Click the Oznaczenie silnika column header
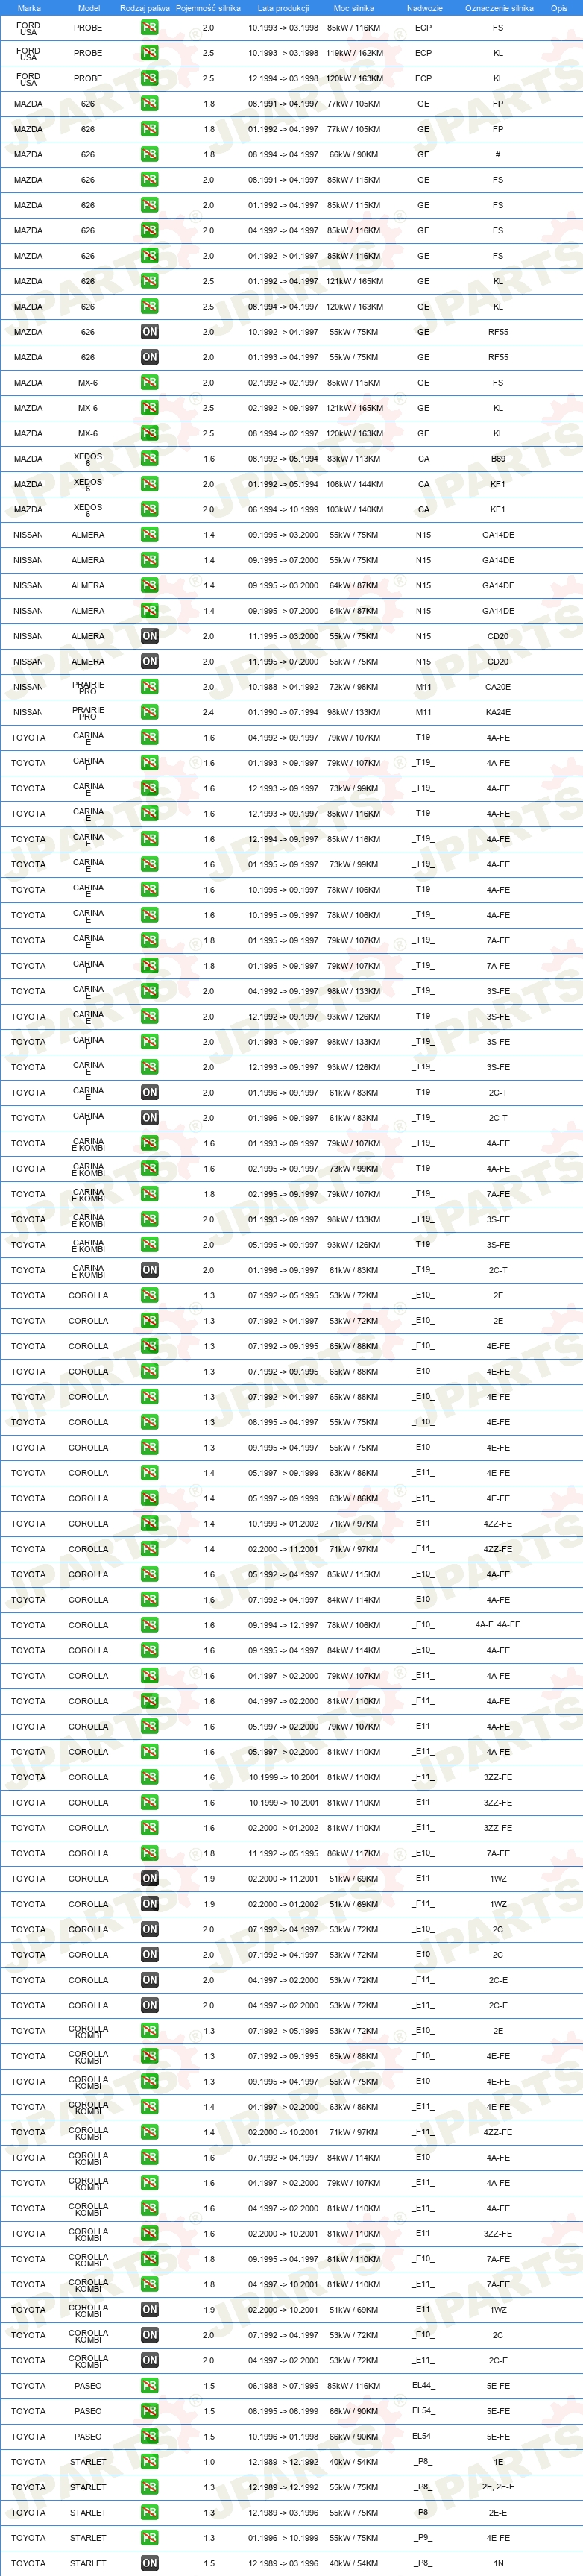The image size is (583, 2576). pos(499,8)
